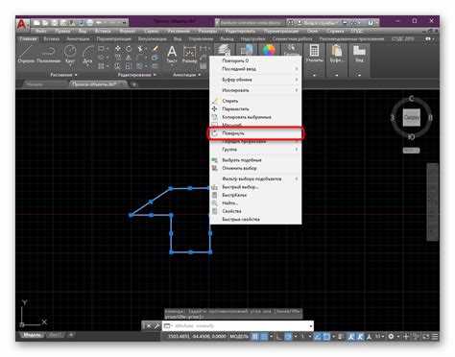The image size is (455, 357).
Task: Expand the Последний ввод submenu
Action: [297, 69]
